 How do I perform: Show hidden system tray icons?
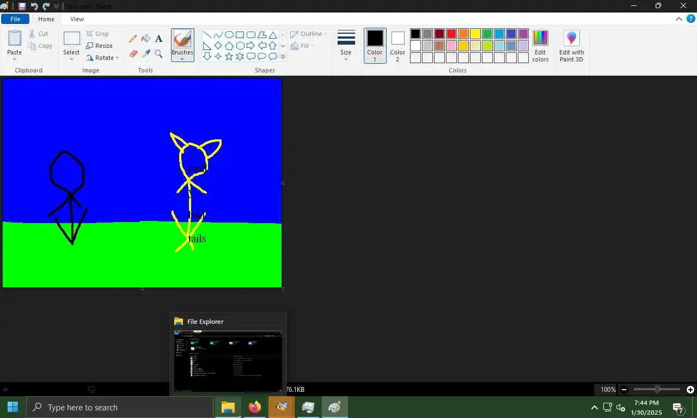(x=594, y=407)
